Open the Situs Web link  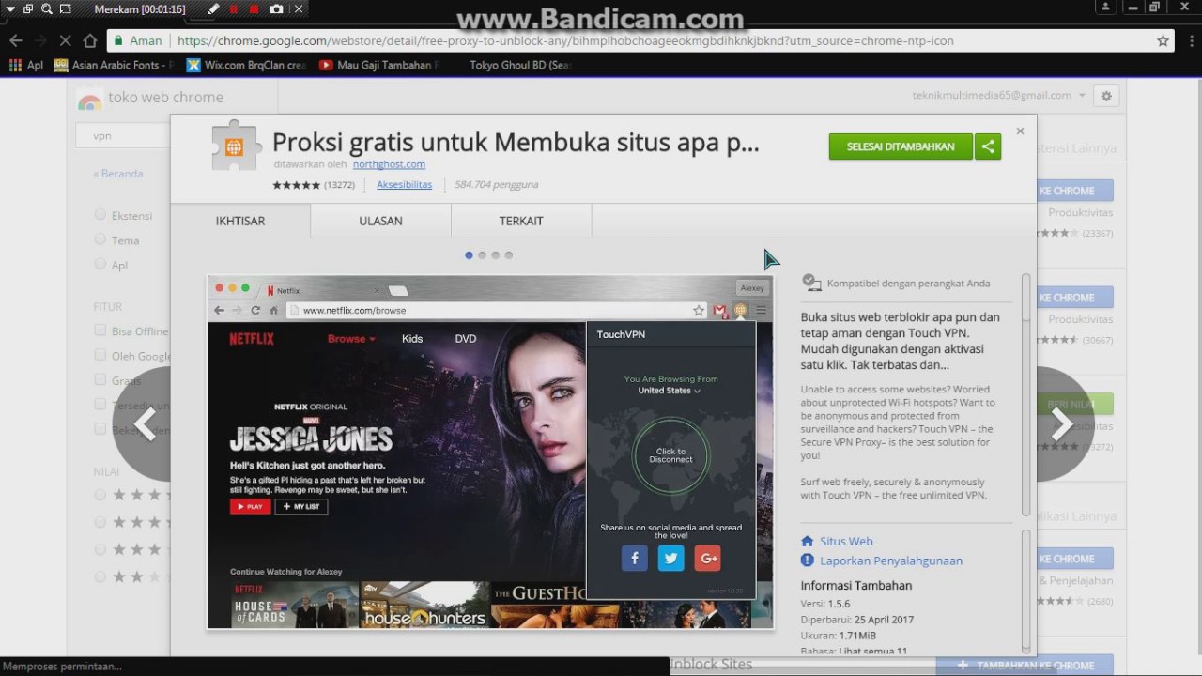[x=846, y=541]
